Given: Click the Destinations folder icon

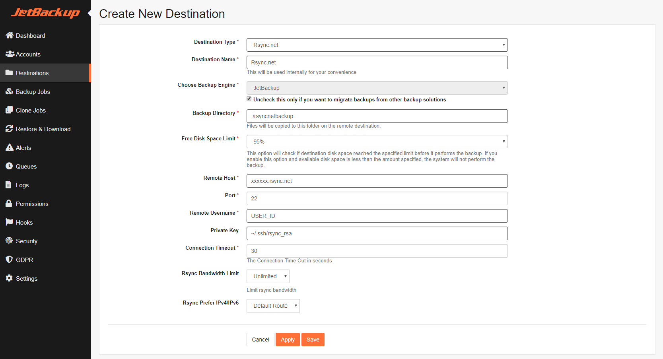Looking at the screenshot, I should pyautogui.click(x=9, y=73).
